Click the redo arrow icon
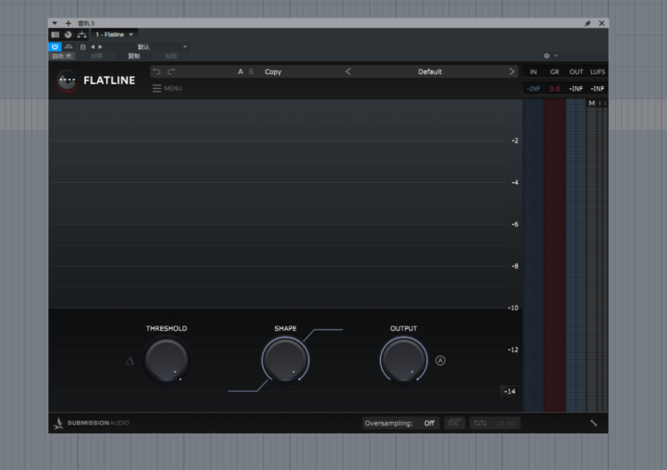The width and height of the screenshot is (667, 470). point(171,72)
